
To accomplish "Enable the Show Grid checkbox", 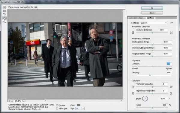I will pos(57,109).
